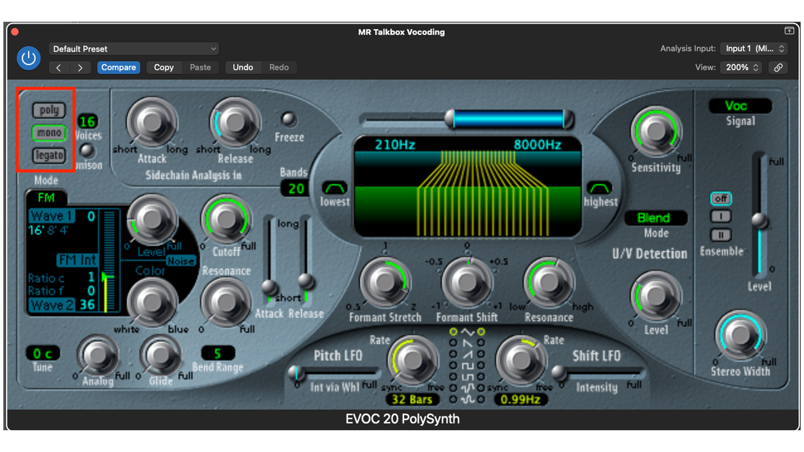This screenshot has width=804, height=452.
Task: Go to next preset with right arrow
Action: (x=80, y=68)
